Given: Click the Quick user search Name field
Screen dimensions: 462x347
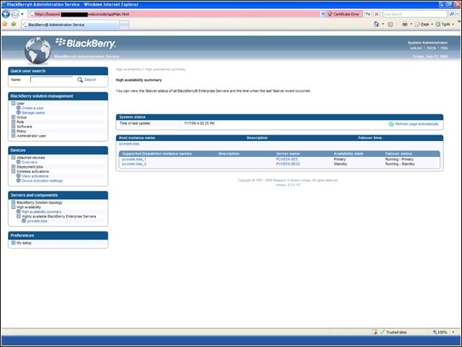Looking at the screenshot, I should 52,80.
